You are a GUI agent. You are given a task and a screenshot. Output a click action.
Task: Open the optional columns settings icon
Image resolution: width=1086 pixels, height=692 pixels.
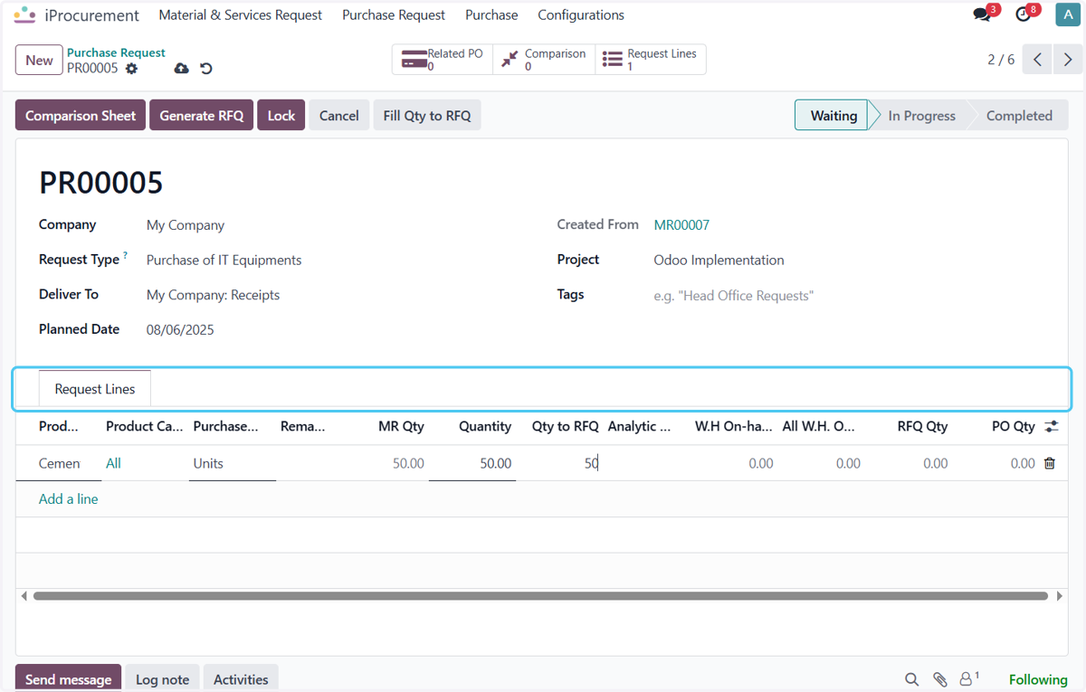click(x=1051, y=426)
